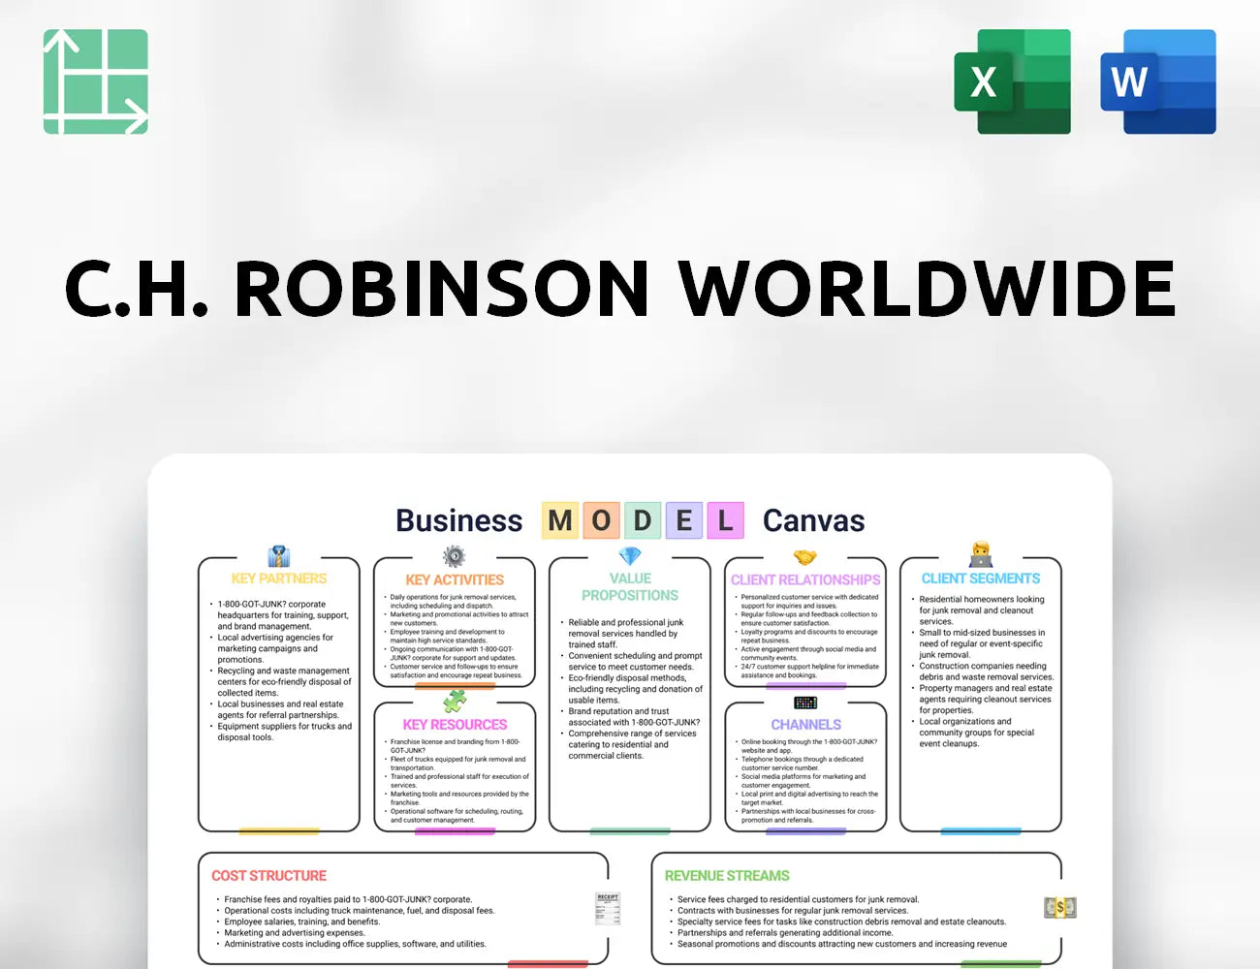Click the KEY RESOURCES heading
The image size is (1260, 969).
(x=455, y=725)
